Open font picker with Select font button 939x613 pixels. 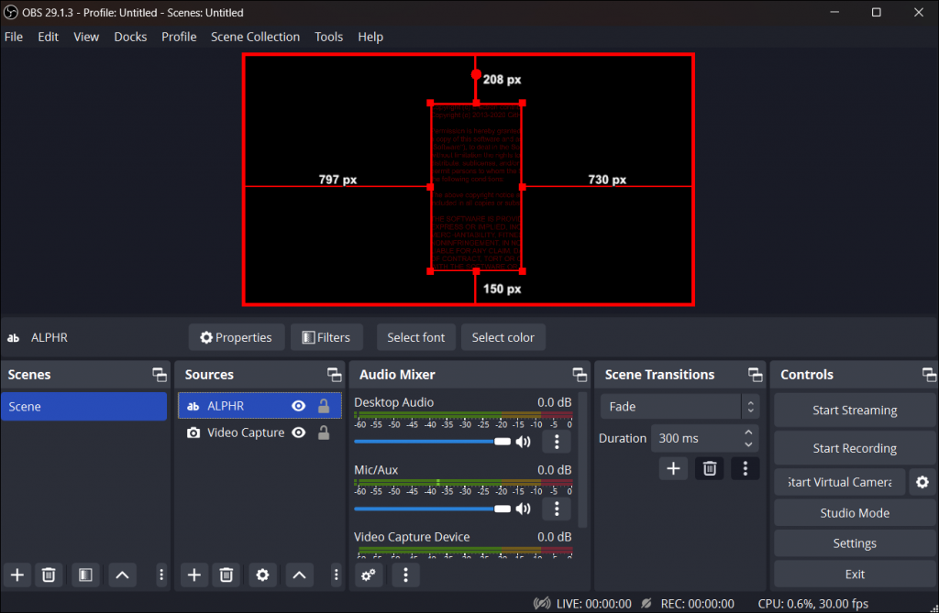tap(415, 337)
